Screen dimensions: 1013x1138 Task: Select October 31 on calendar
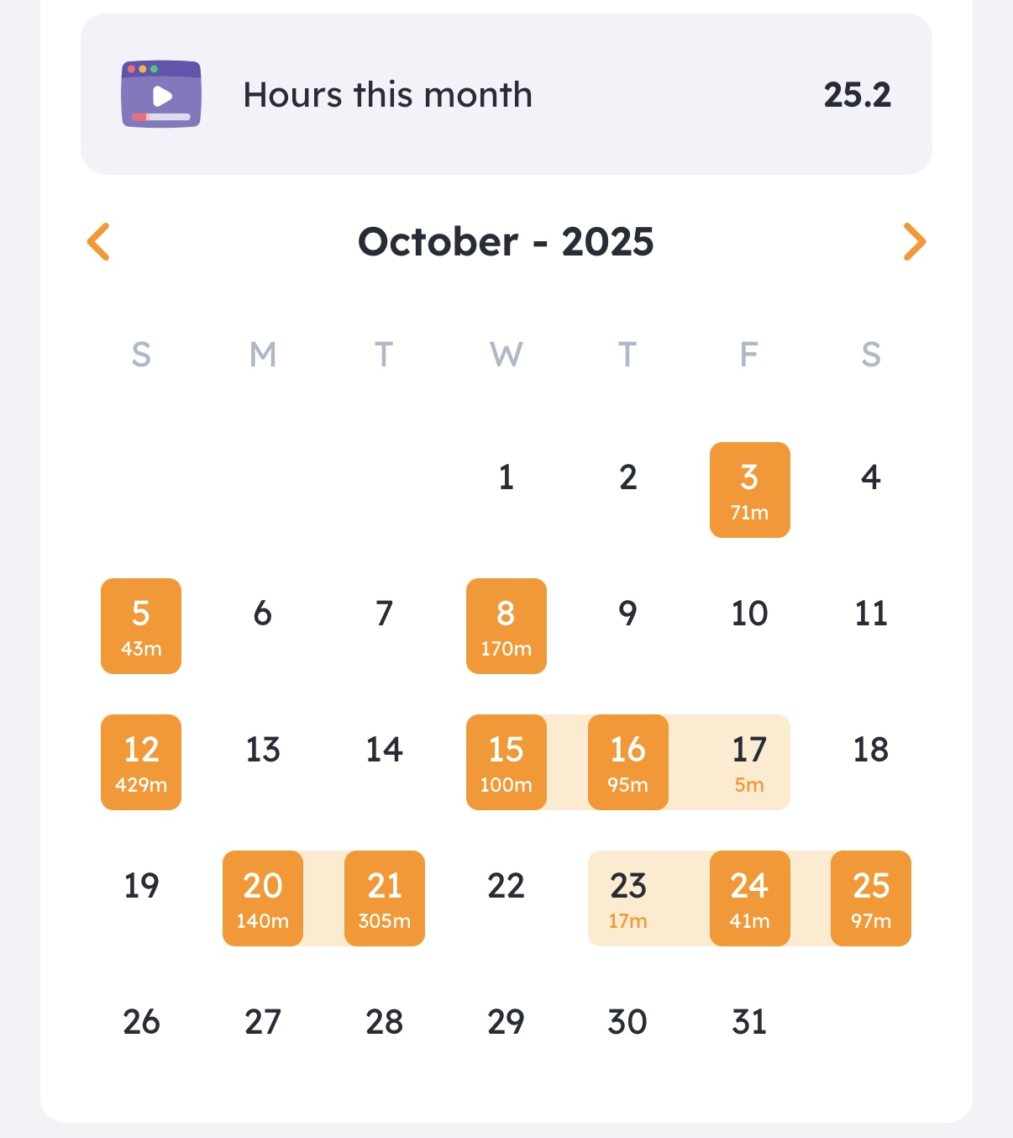pyautogui.click(x=749, y=1022)
